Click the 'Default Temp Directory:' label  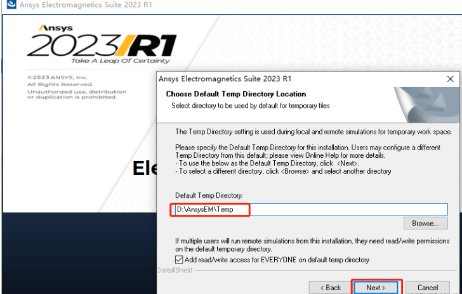(209, 195)
